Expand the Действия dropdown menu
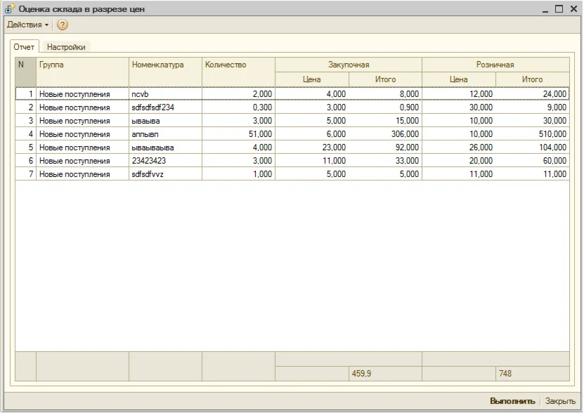This screenshot has width=584, height=413. point(28,25)
